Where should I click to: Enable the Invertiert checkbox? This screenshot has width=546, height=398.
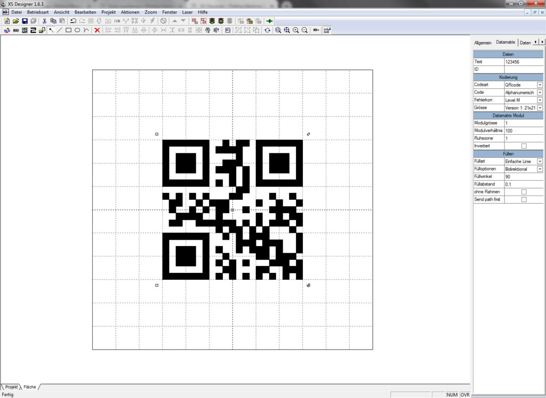tap(524, 146)
